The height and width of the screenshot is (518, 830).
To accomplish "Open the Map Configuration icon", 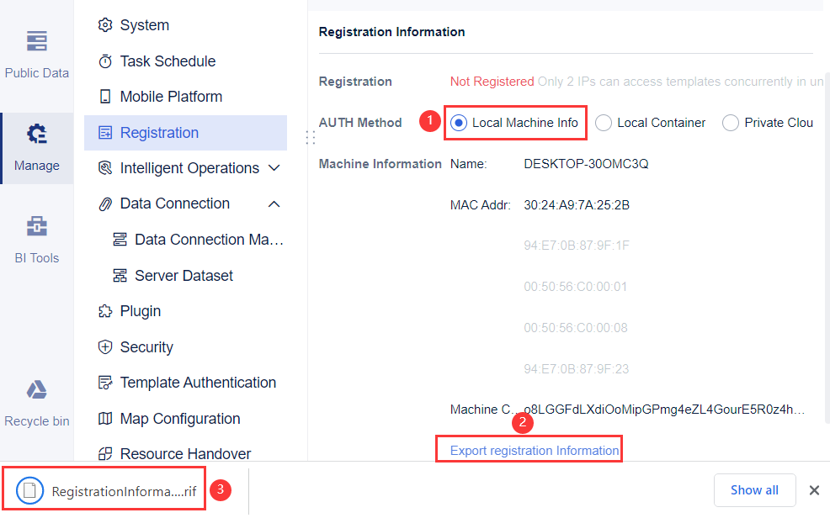I will click(x=105, y=418).
